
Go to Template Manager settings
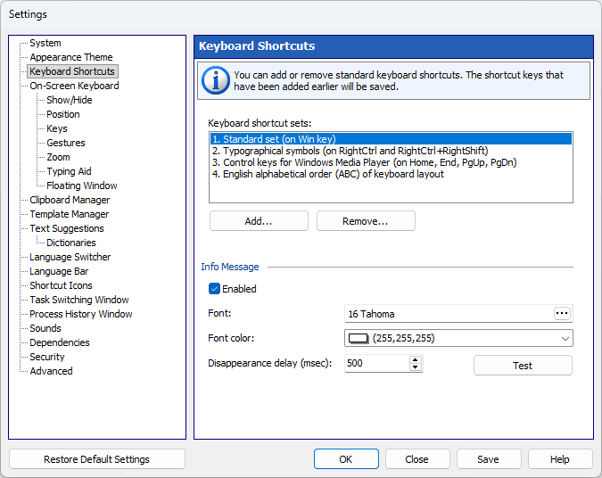tap(70, 214)
